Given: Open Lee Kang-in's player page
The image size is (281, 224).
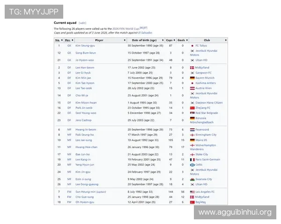Looking at the screenshot, I should pyautogui.click(x=83, y=160).
